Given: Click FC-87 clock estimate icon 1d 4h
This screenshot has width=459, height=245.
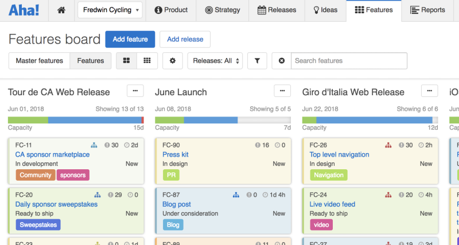Looking at the screenshot, I should click(265, 195).
